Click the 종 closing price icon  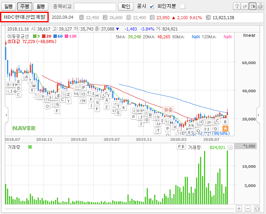tap(152, 18)
